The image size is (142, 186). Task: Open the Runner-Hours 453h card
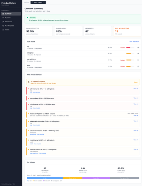coord(68,31)
